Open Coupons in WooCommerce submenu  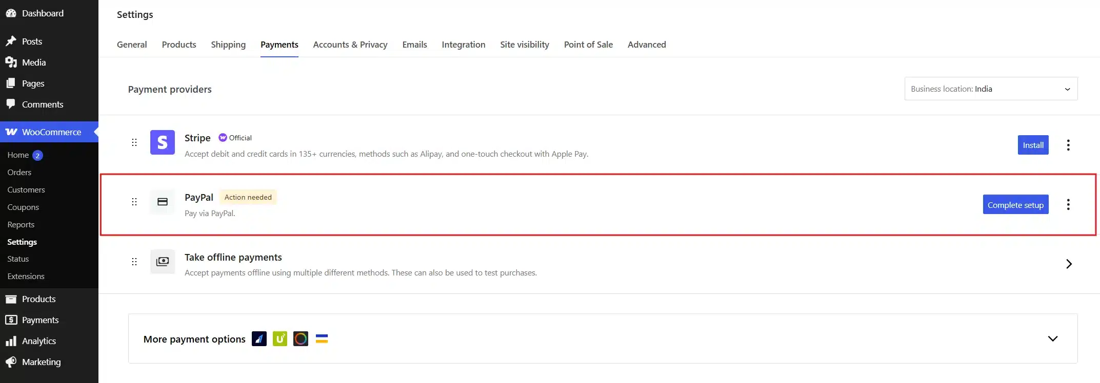click(23, 207)
